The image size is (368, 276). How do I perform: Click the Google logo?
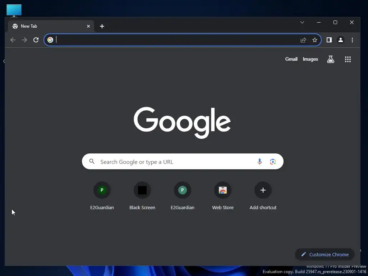click(182, 123)
